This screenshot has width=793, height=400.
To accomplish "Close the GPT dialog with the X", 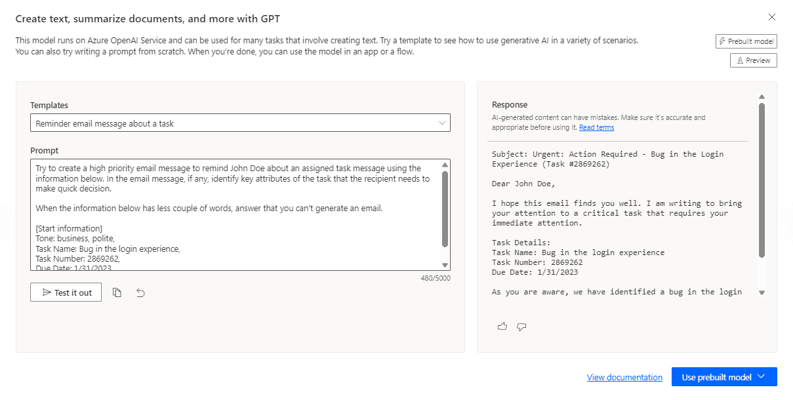I will tap(772, 18).
